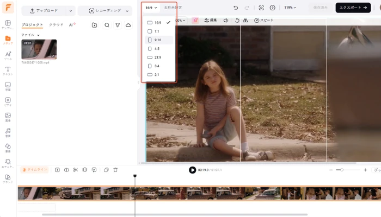This screenshot has width=381, height=217.
Task: Pick the 21:9 aspect ratio option
Action: (158, 57)
